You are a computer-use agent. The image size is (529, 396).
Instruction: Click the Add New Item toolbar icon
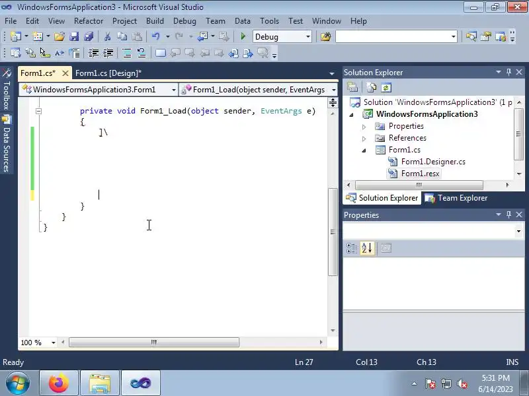tap(38, 36)
